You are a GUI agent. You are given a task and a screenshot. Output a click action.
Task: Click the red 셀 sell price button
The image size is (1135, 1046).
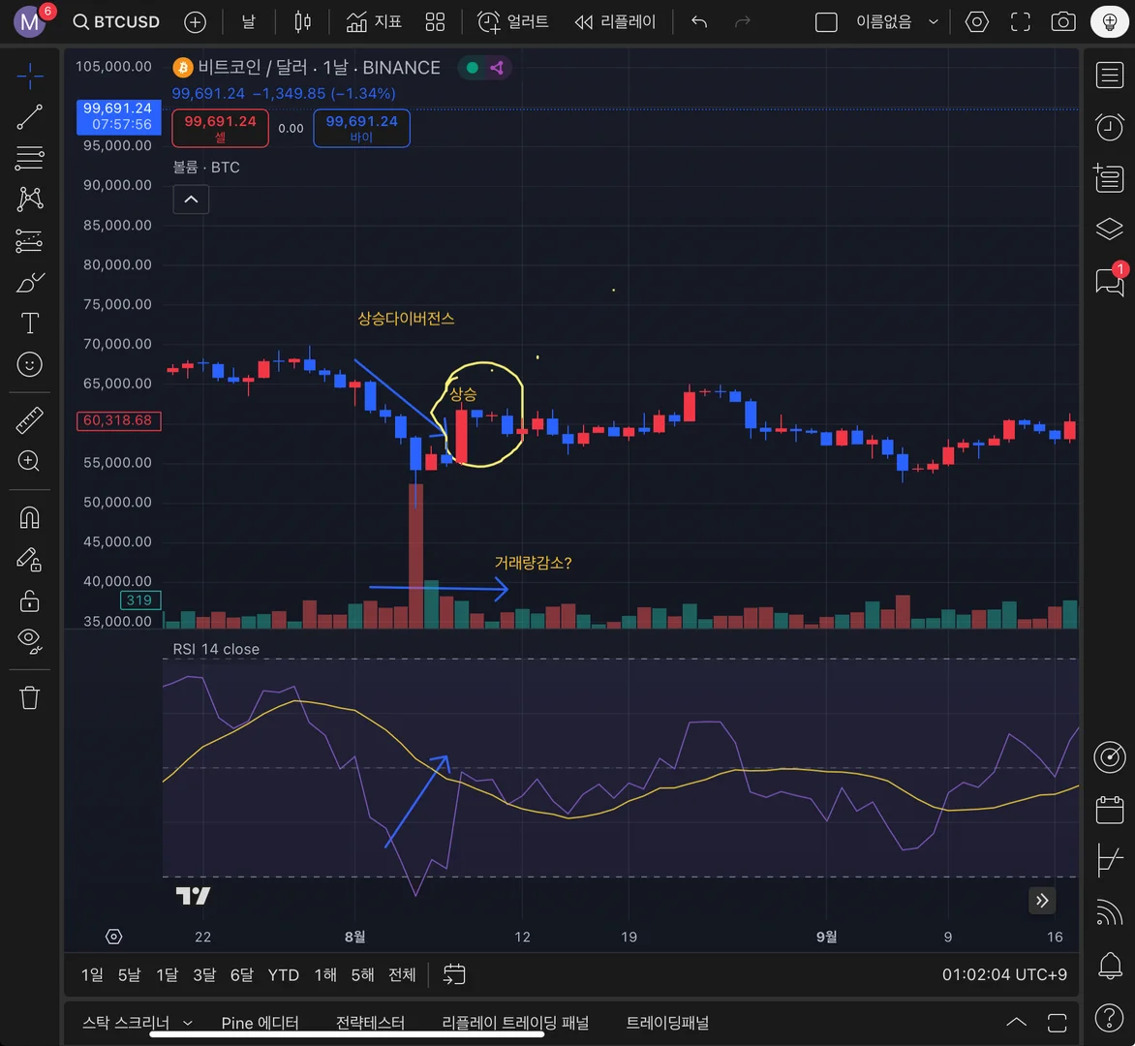pos(220,128)
